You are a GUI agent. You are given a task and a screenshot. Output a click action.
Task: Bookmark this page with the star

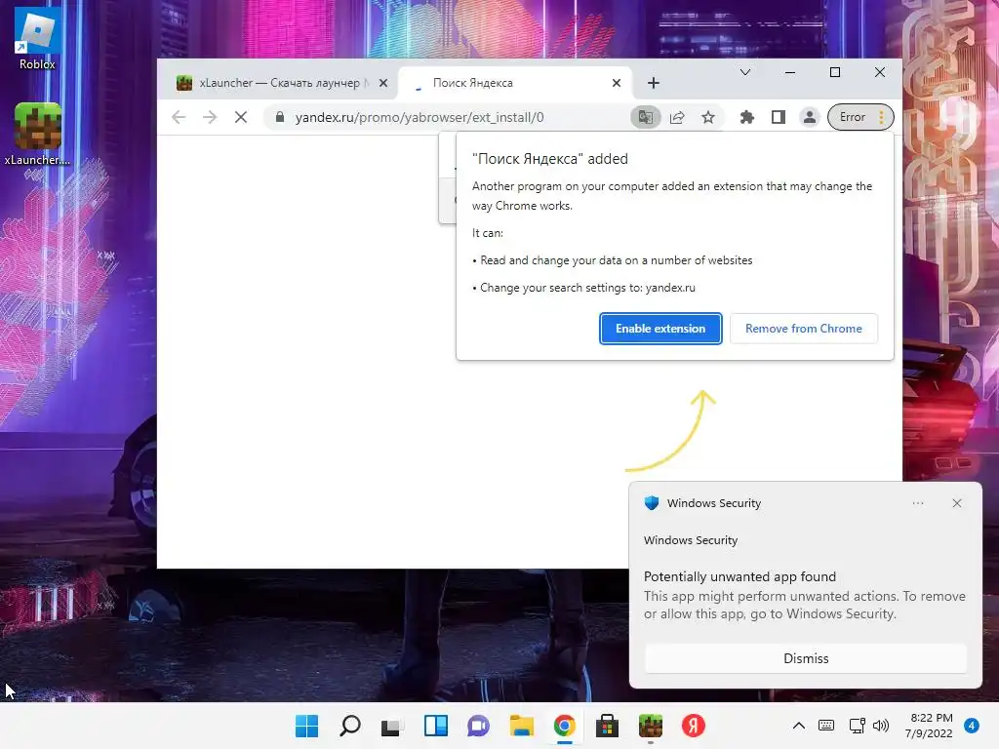click(708, 117)
